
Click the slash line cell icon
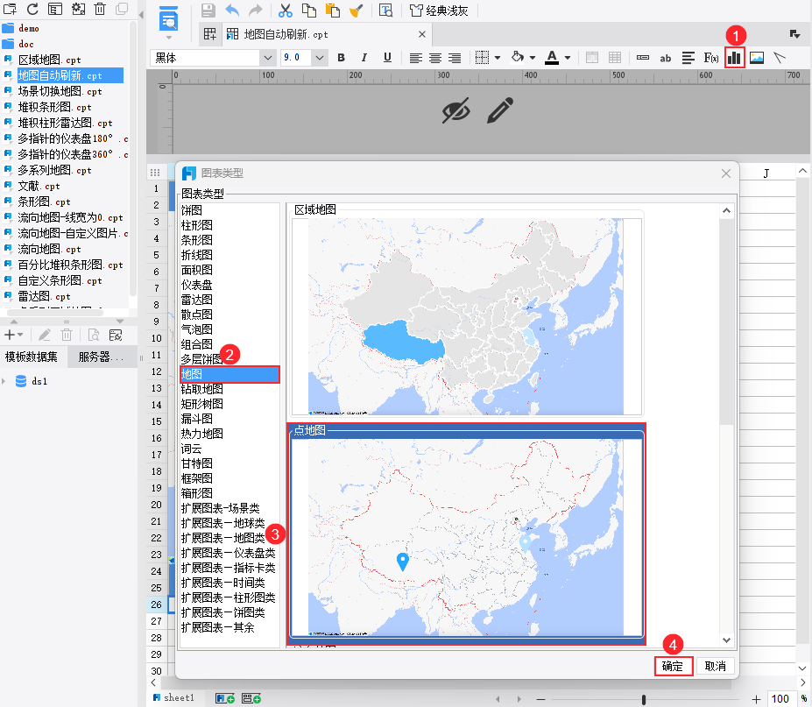click(x=780, y=58)
